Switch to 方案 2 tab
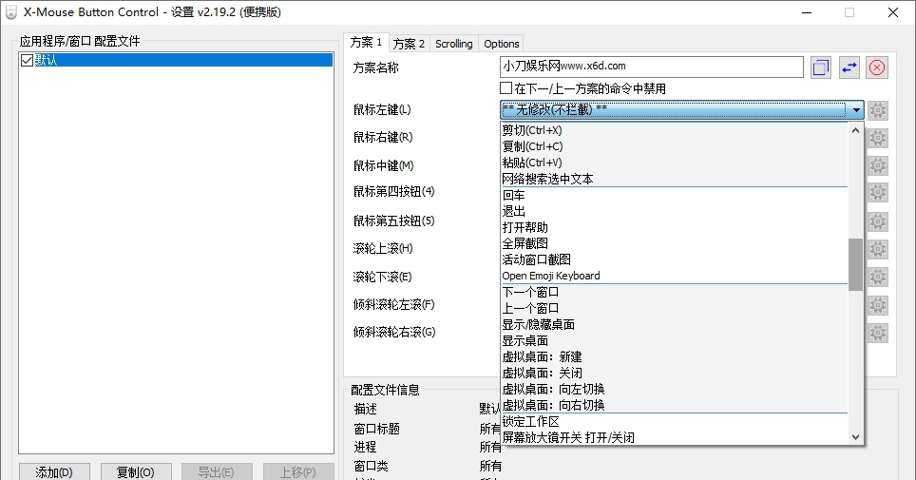 pyautogui.click(x=409, y=44)
